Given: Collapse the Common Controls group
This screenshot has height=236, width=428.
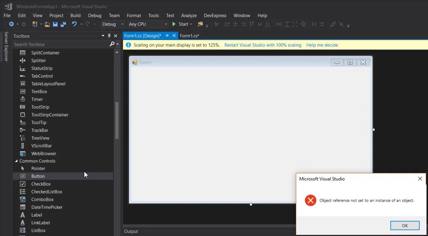Looking at the screenshot, I should point(16,161).
